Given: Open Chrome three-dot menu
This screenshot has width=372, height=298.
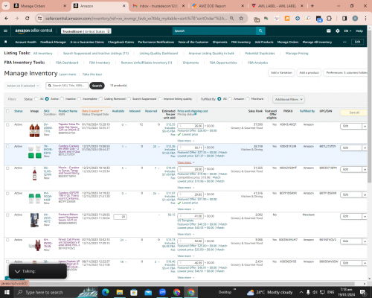Looking at the screenshot, I should (365, 19).
